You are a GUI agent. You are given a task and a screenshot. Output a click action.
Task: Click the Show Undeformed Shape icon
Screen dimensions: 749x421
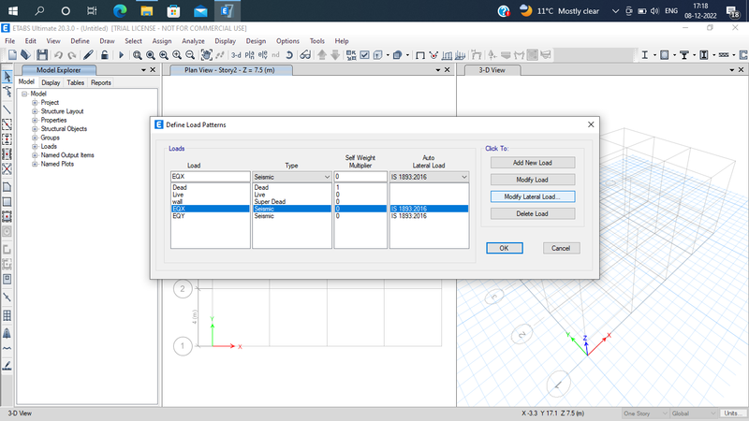pos(420,55)
